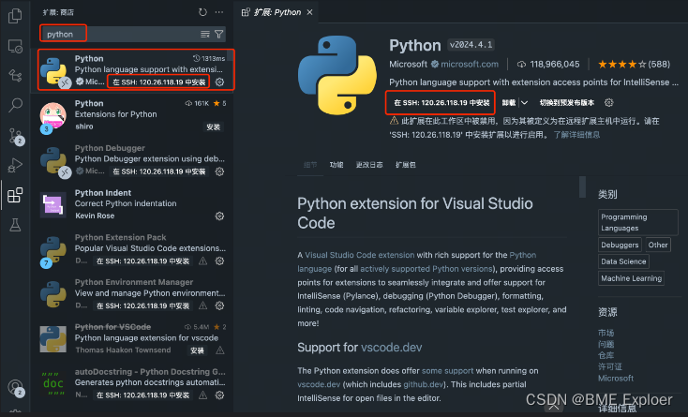Install shiro's Python extension
The height and width of the screenshot is (417, 688).
click(214, 127)
